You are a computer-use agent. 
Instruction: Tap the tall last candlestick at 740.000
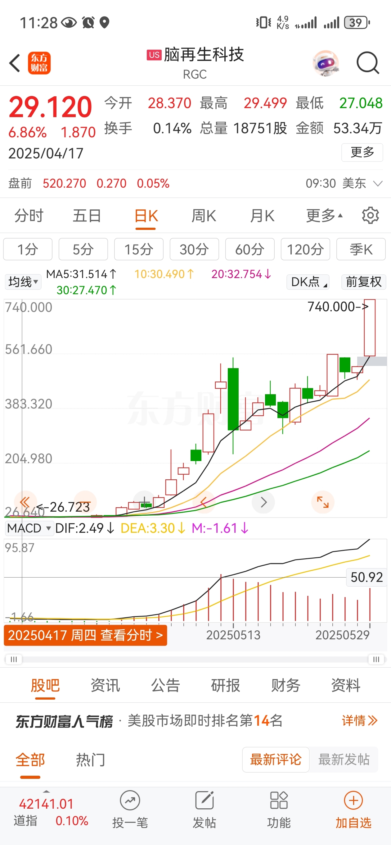coord(370,328)
